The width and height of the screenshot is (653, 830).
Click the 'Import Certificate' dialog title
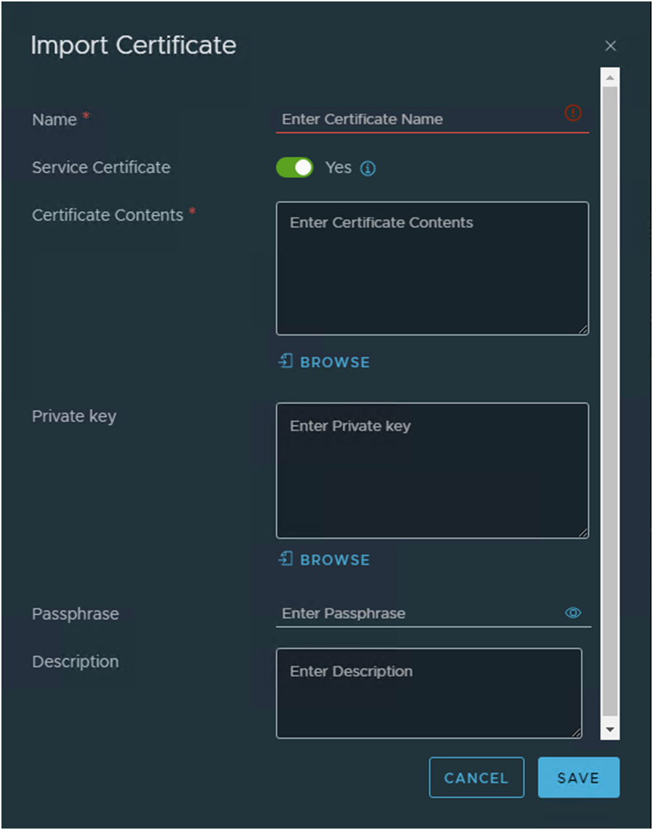click(134, 46)
